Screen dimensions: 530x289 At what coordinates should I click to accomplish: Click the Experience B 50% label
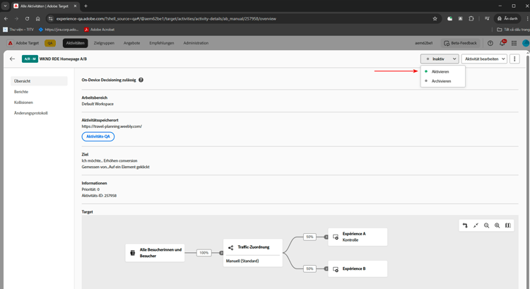310,269
